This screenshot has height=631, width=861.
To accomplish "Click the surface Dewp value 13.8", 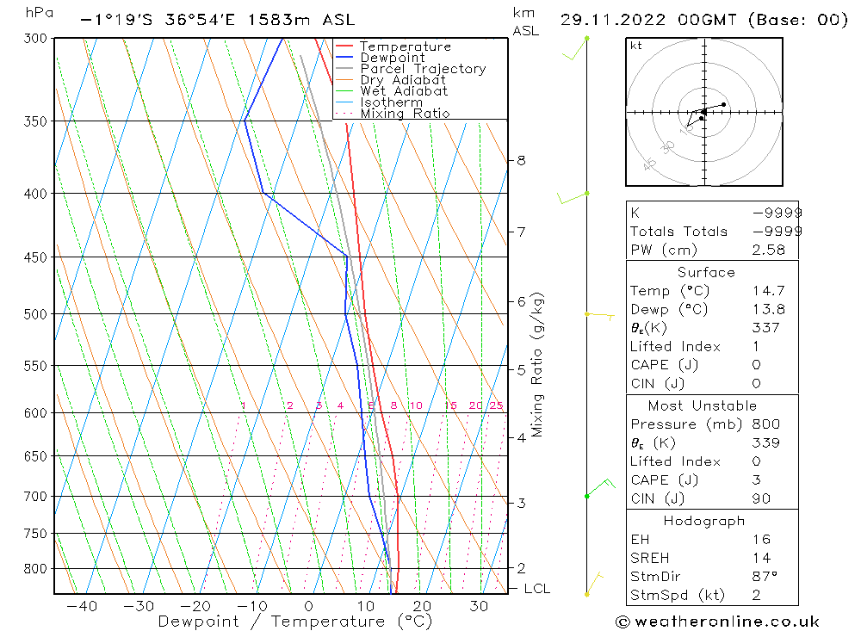I will tap(768, 309).
